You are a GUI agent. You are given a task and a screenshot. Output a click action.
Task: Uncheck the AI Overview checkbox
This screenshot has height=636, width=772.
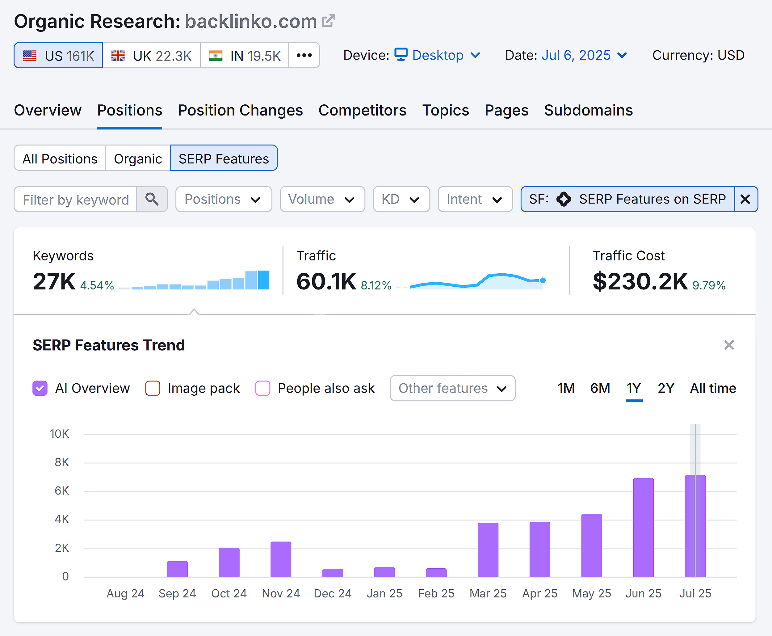40,388
